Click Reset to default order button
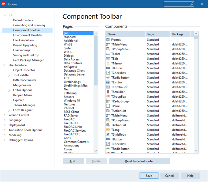Viewport: 208px width, 182px height. (x=139, y=161)
